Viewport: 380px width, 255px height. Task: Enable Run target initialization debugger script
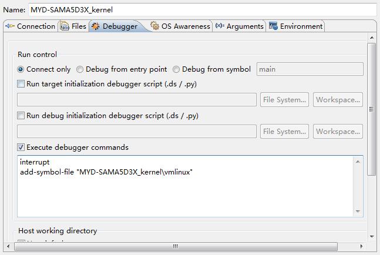point(21,84)
